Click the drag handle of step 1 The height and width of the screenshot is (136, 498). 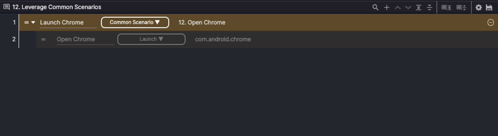(x=26, y=22)
